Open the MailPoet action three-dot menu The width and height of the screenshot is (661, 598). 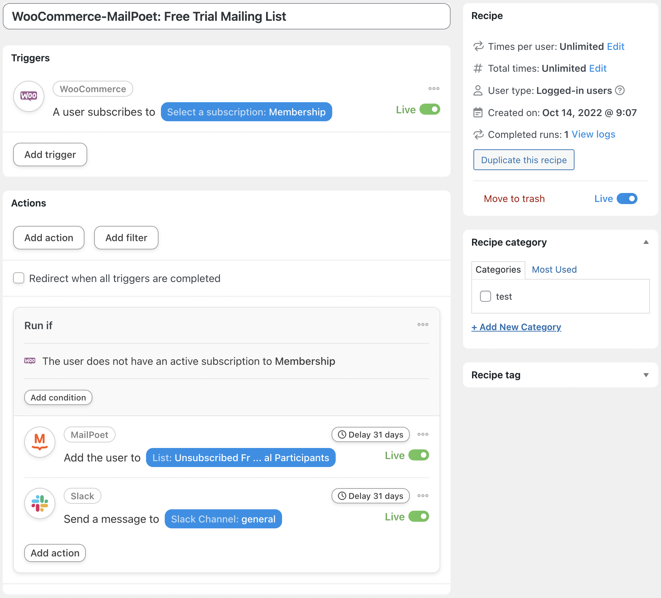tap(423, 434)
